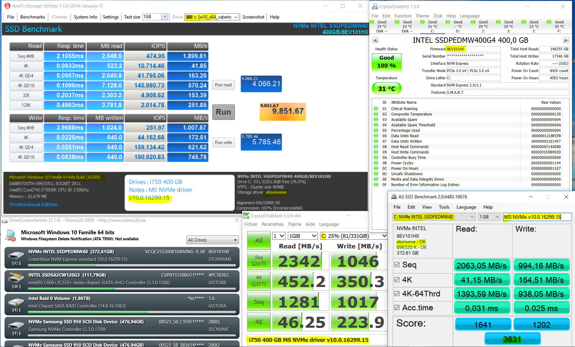Image resolution: width=575 pixels, height=347 pixels.
Task: Click Composite Temperature status circle icon
Action: point(376,114)
